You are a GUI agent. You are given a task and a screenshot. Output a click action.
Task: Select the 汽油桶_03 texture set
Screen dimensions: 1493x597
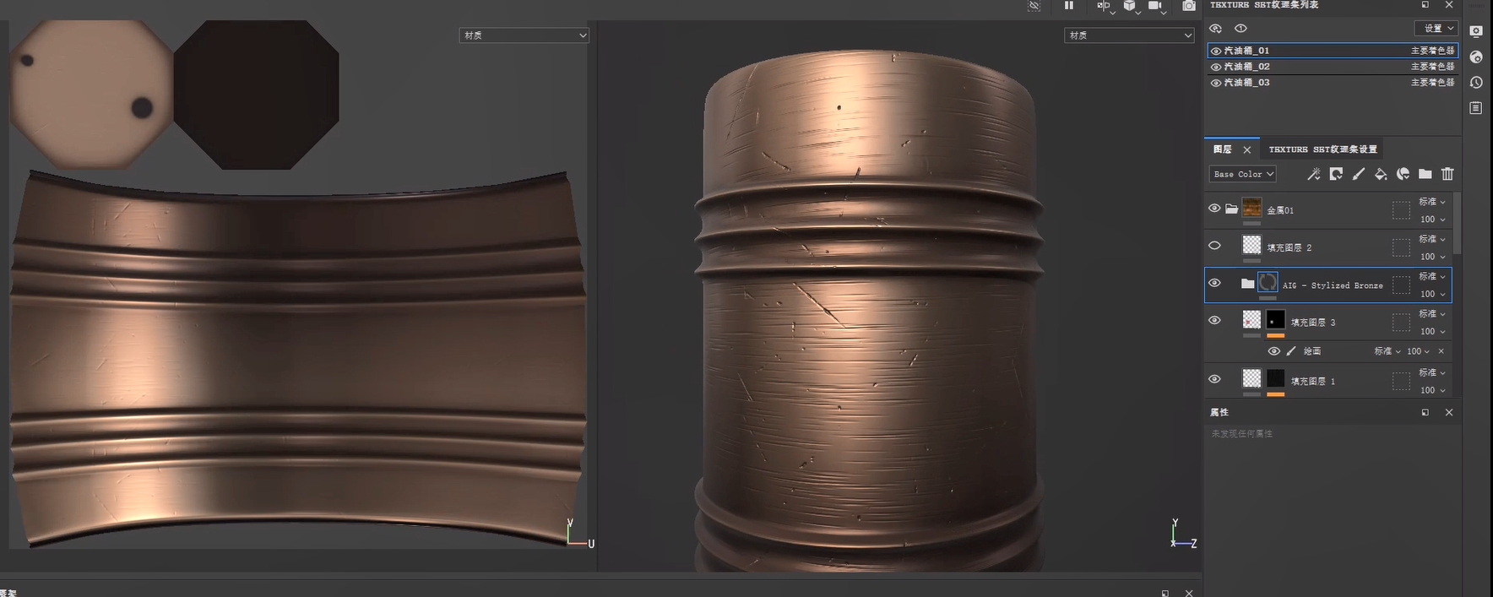(x=1246, y=83)
